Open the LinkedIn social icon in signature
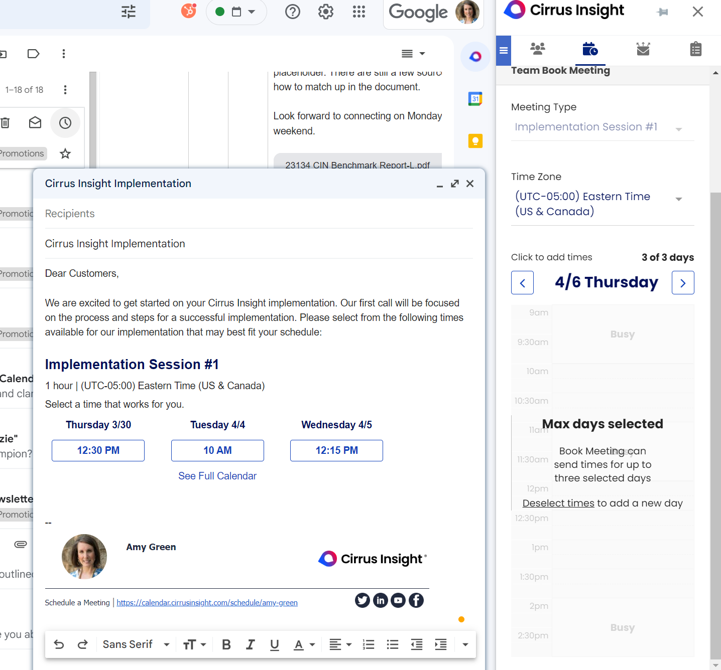The width and height of the screenshot is (721, 670). (x=381, y=600)
